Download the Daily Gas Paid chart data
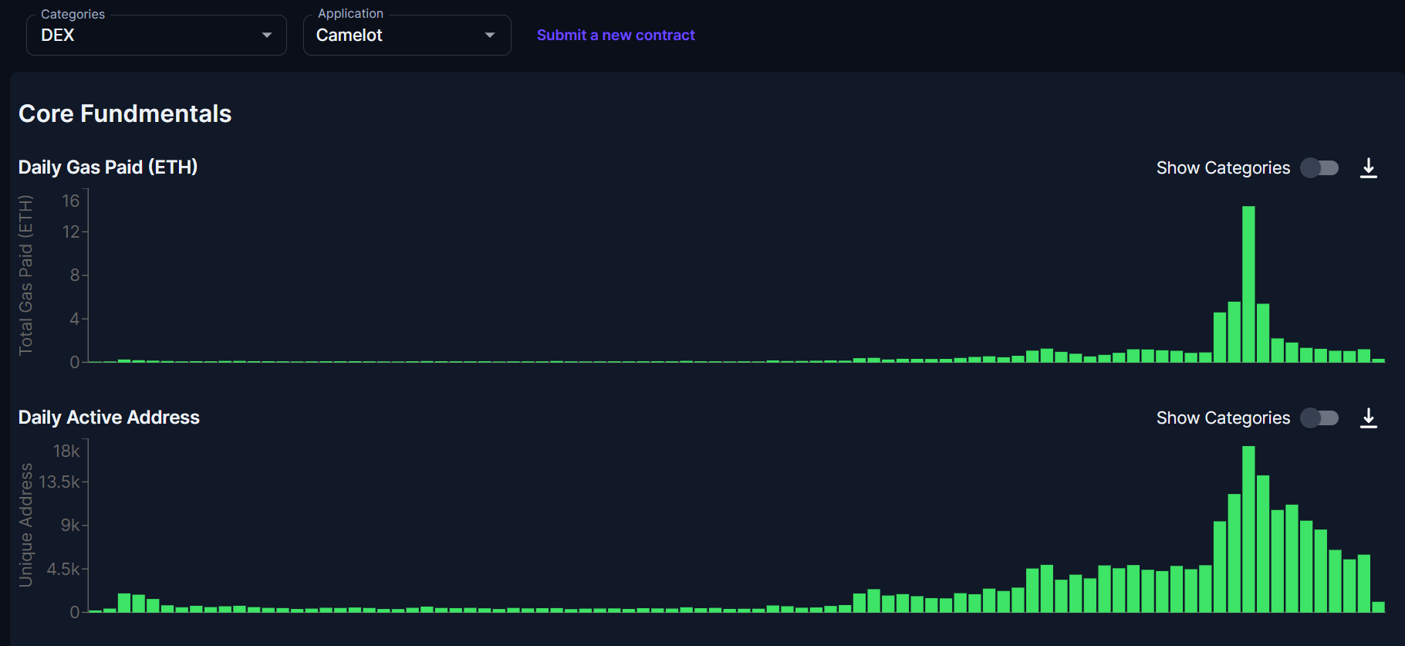The width and height of the screenshot is (1405, 646). 1368,167
